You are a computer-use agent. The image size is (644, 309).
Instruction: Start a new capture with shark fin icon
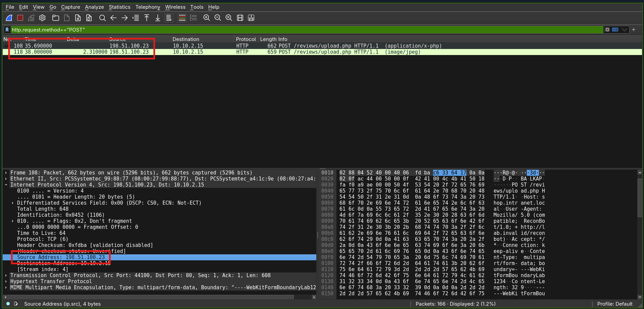pos(9,18)
